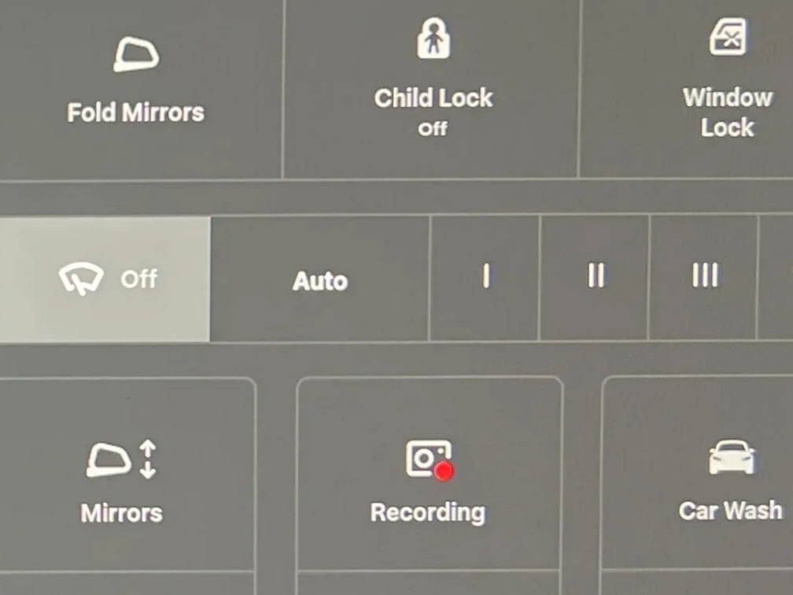Tap the Car Wash car icon
This screenshot has width=793, height=595.
coord(732,456)
